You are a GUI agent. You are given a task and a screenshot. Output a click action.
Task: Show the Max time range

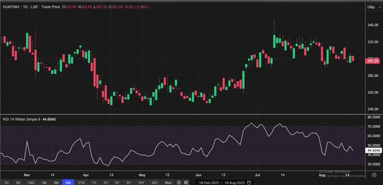coord(168,183)
